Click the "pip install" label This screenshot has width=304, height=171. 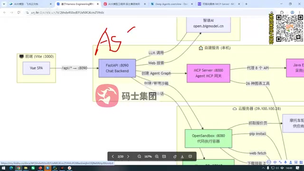[x=257, y=134]
